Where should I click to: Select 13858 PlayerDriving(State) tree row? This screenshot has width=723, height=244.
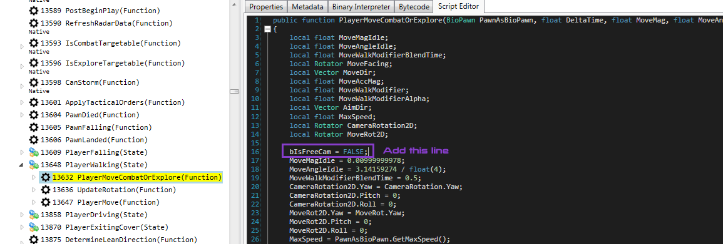tap(94, 215)
